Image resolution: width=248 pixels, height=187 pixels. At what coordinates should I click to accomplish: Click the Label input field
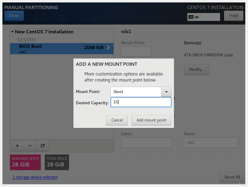click(146, 142)
